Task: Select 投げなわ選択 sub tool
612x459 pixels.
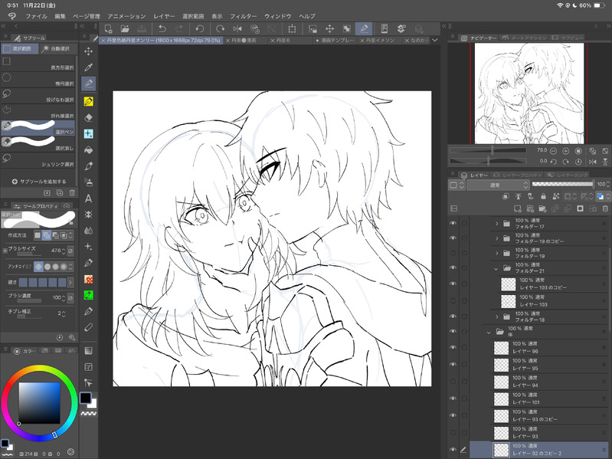Action: pos(38,96)
